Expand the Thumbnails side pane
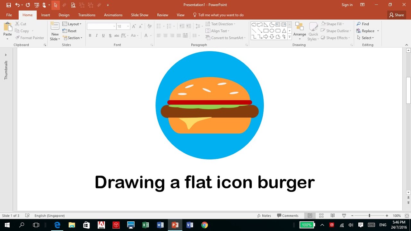This screenshot has height=231, width=411. pyautogui.click(x=5, y=55)
